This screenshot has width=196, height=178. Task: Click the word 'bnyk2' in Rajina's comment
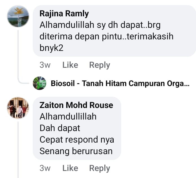(x=52, y=48)
